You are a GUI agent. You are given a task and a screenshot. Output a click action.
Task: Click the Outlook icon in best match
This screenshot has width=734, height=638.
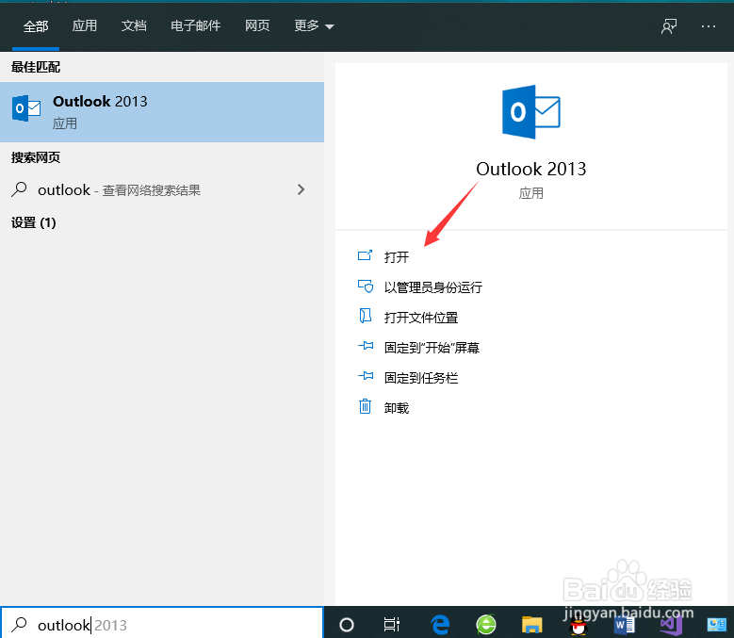coord(26,108)
